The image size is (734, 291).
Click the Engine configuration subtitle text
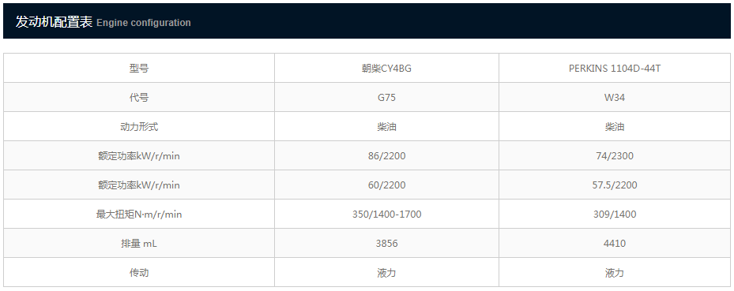coord(144,23)
